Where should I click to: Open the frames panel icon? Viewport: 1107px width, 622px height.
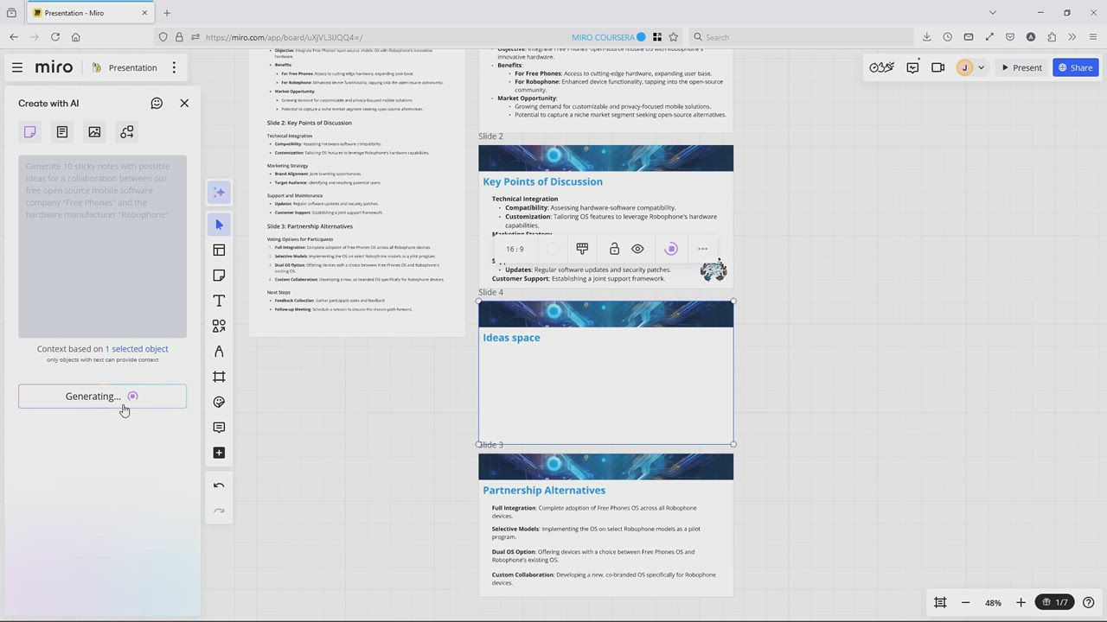click(940, 602)
